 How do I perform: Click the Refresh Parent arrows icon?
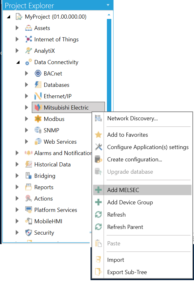click(x=98, y=227)
